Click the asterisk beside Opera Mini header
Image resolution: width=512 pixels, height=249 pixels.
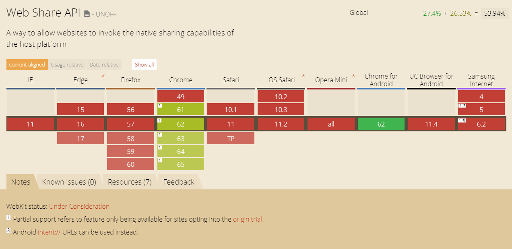coord(353,76)
